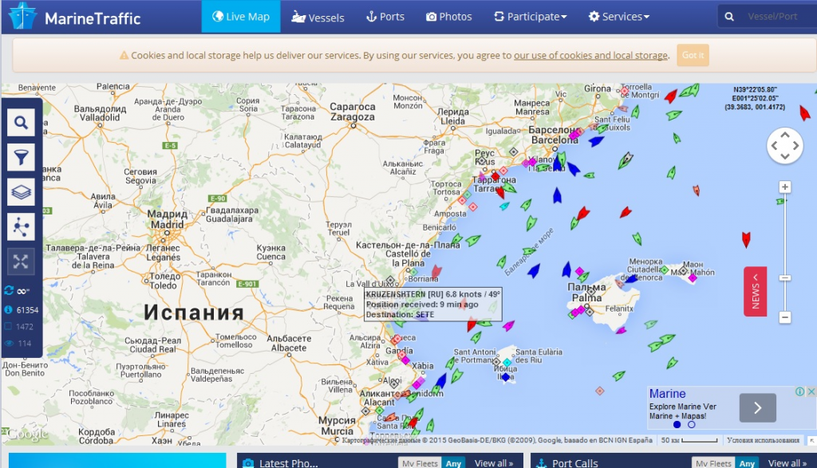Toggle the square checkbox next to 1472
Screen dimensions: 817x468
coord(8,326)
